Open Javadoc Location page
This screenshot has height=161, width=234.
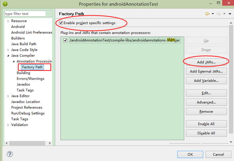pos(26,102)
